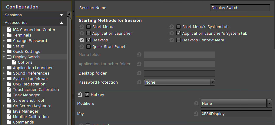This screenshot has height=125, width=275.
Task: Enable the Desktop Context Menu checkbox
Action: tap(178, 40)
